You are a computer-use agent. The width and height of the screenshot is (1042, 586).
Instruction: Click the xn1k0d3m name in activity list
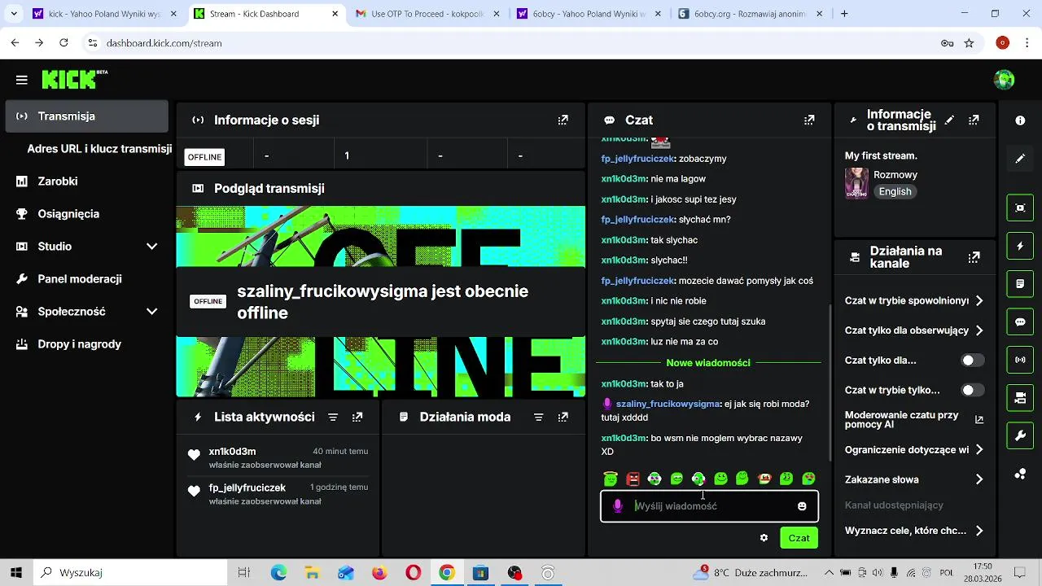[x=232, y=451]
